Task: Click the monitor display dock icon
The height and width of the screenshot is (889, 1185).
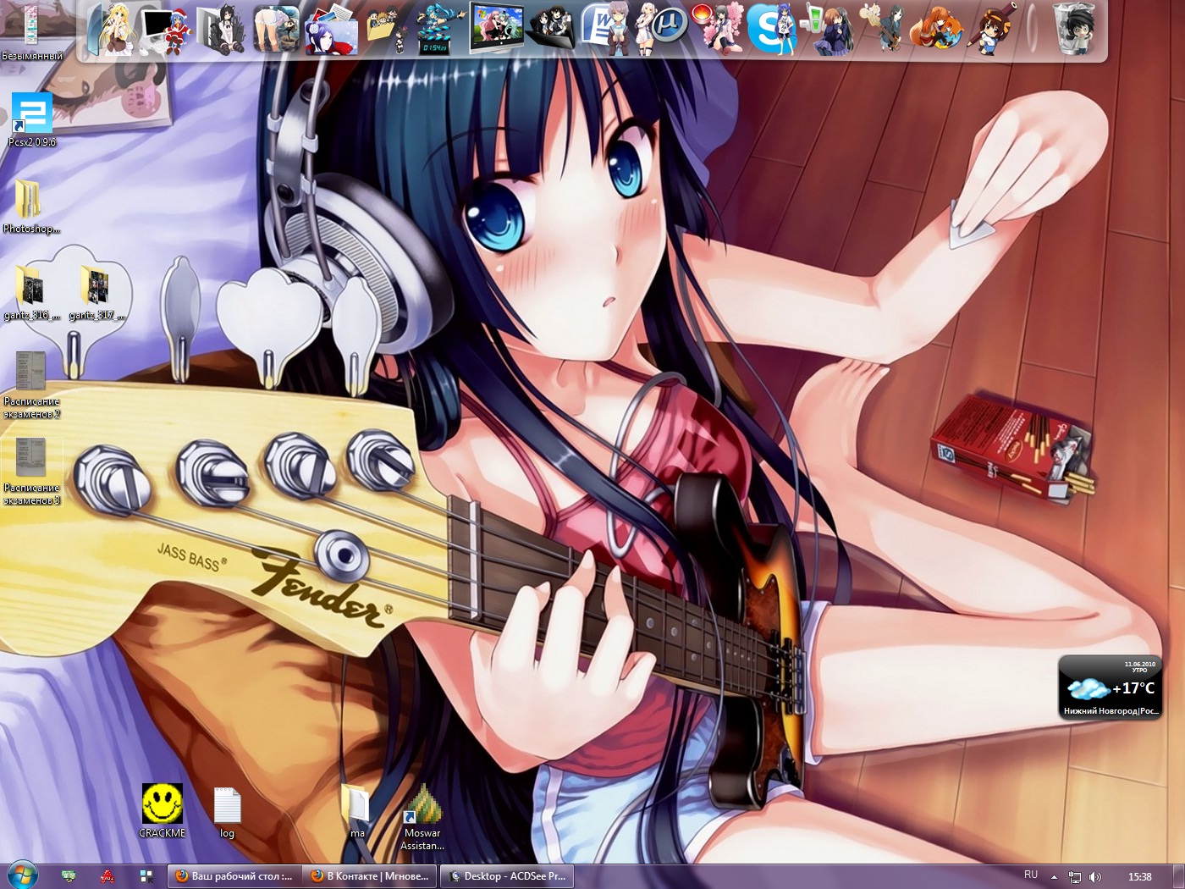Action: [x=496, y=29]
